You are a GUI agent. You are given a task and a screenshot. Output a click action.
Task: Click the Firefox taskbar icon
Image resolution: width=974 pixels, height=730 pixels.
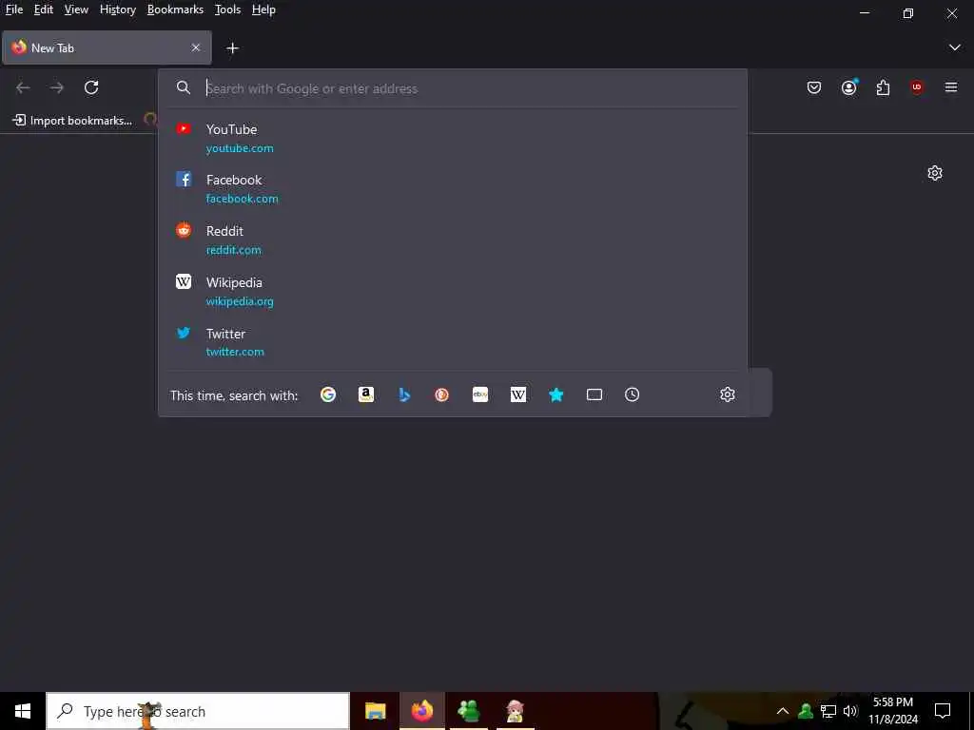pyautogui.click(x=422, y=711)
